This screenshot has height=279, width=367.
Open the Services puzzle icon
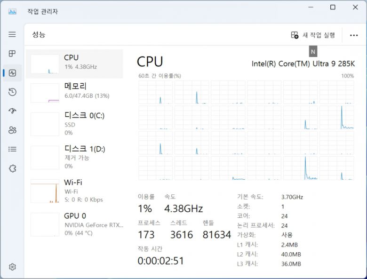click(12, 168)
